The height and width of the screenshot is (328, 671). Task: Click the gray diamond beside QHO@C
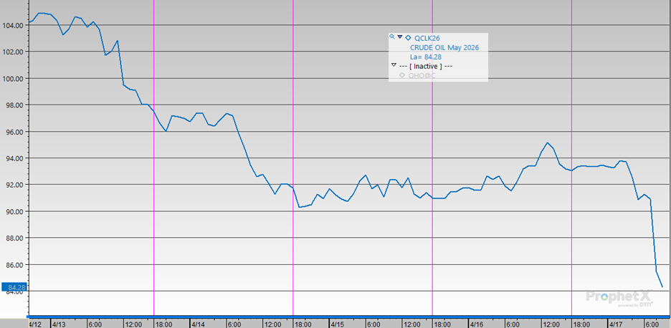click(402, 76)
